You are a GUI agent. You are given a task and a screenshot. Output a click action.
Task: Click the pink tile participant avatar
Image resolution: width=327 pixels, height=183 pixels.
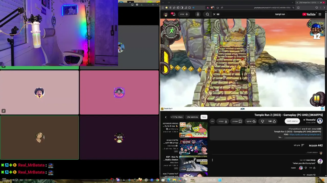119,93
